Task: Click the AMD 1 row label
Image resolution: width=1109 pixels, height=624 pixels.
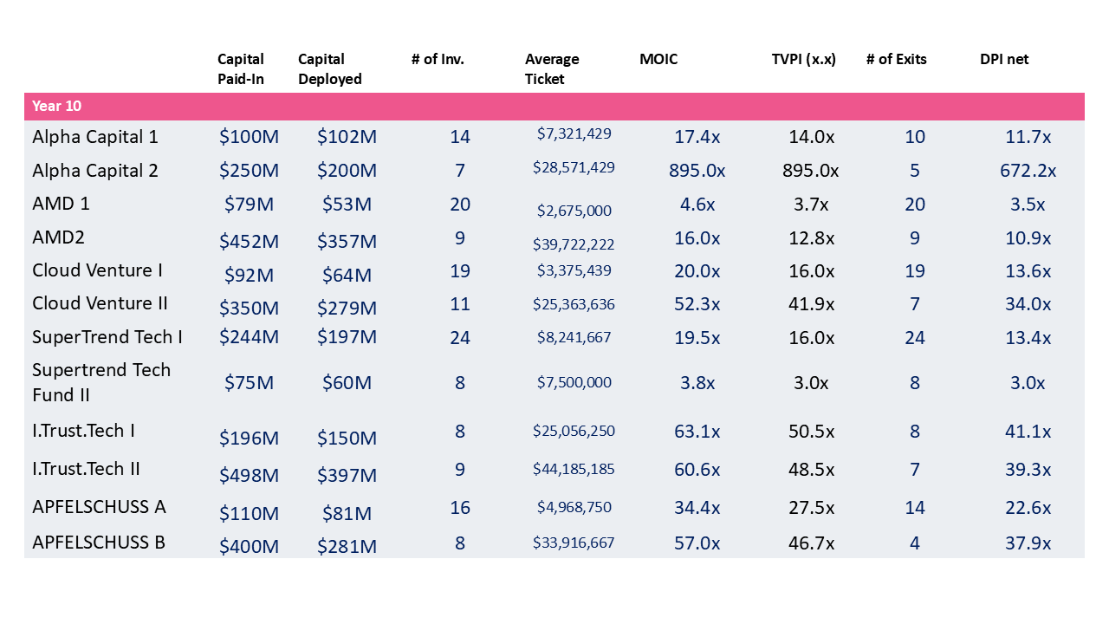Action: click(x=62, y=204)
